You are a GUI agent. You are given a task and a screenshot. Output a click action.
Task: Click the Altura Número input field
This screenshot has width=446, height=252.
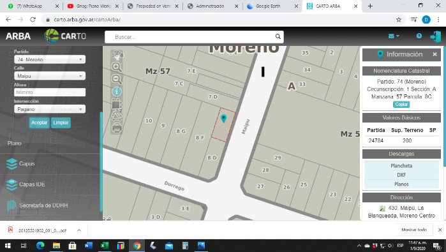pyautogui.click(x=50, y=92)
